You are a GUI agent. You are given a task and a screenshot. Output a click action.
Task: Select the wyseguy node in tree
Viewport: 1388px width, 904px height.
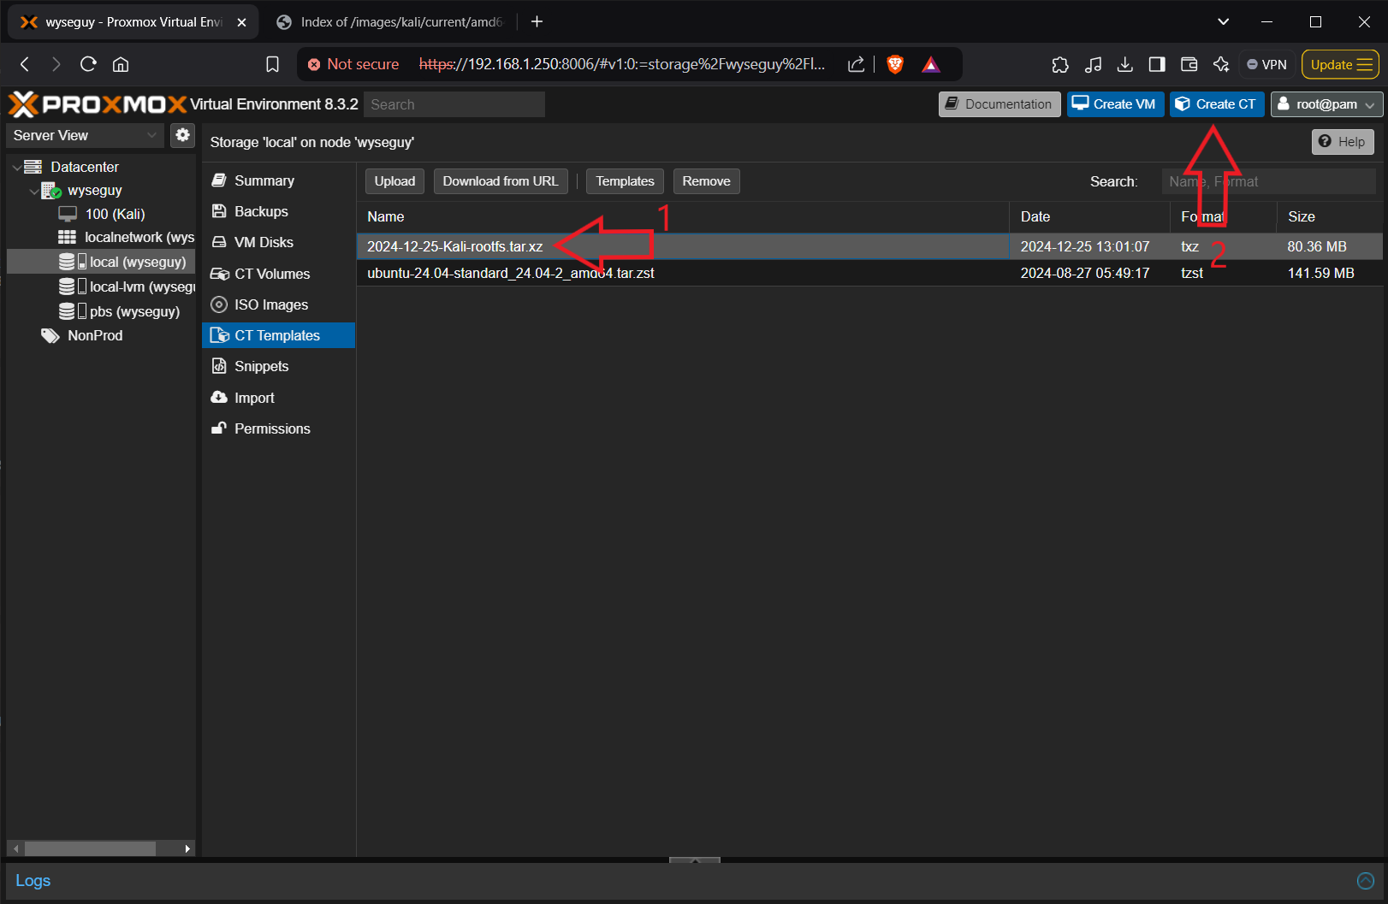tap(94, 191)
